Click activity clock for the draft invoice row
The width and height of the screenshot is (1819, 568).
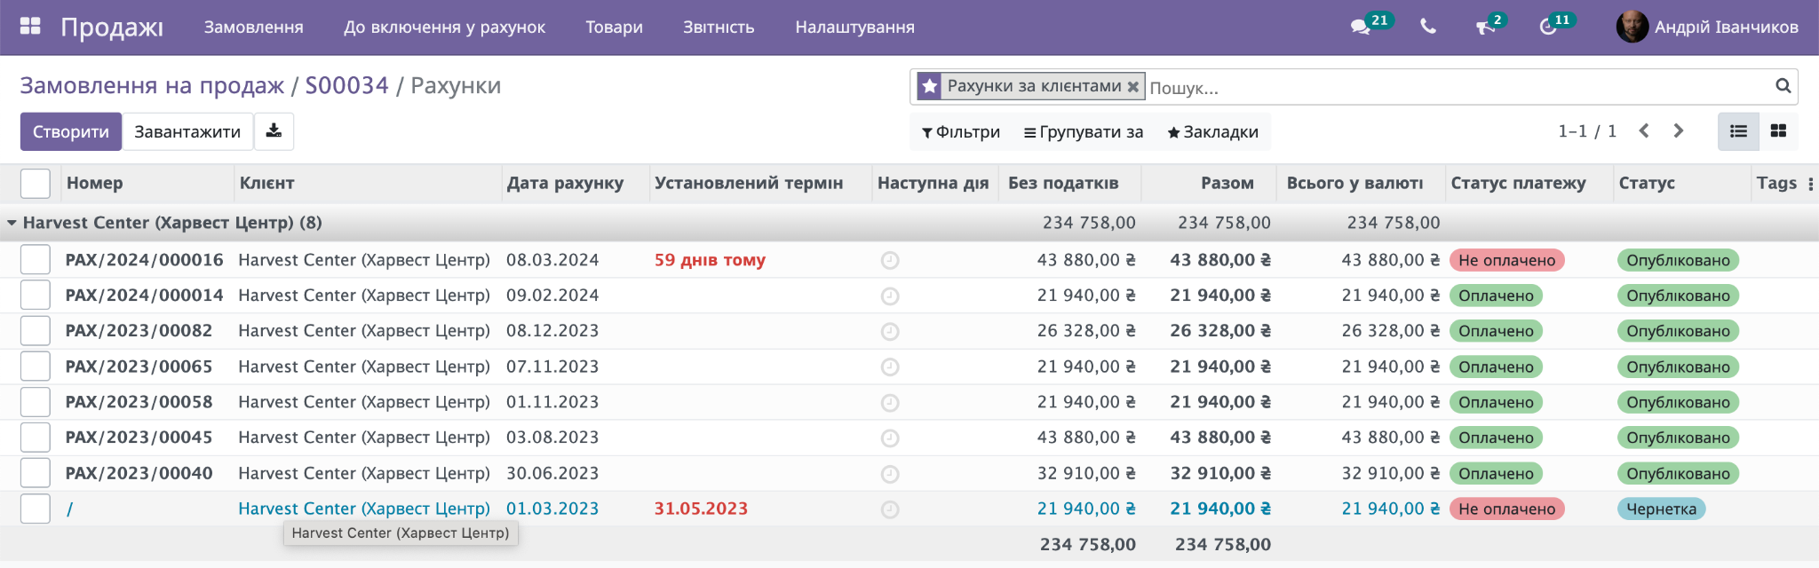890,509
